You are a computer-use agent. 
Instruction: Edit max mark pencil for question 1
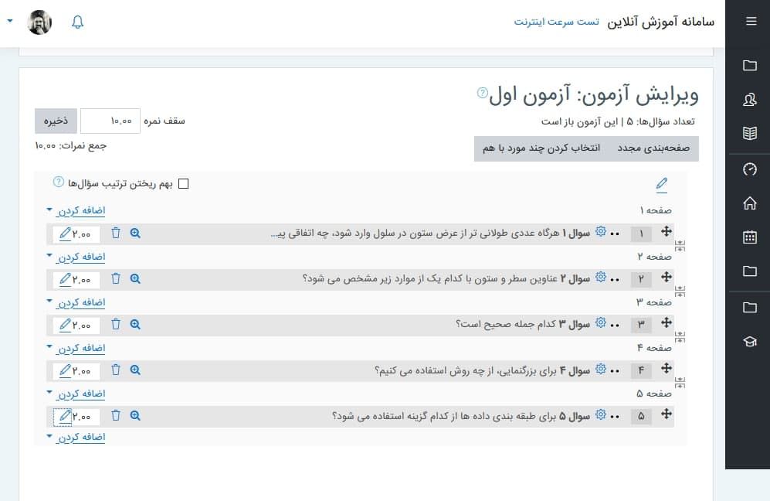pyautogui.click(x=65, y=233)
